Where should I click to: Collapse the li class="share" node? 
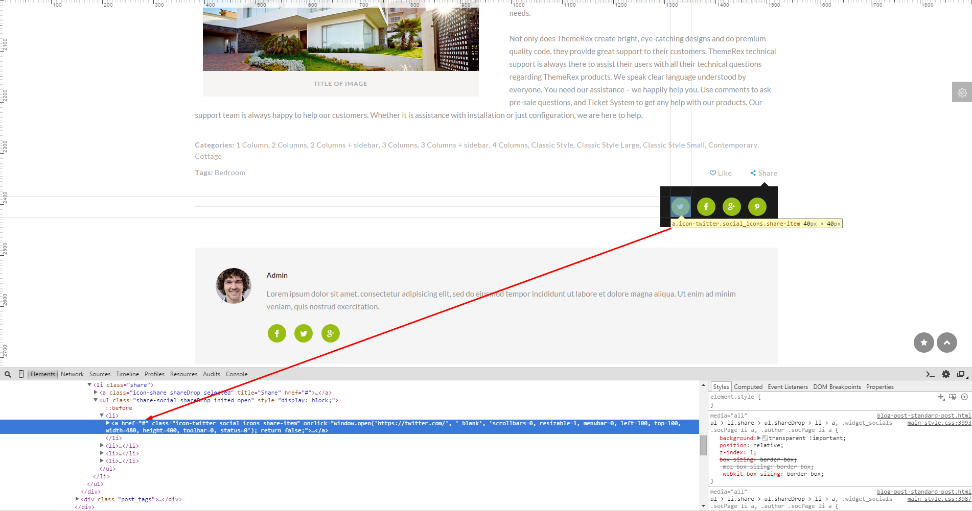89,385
